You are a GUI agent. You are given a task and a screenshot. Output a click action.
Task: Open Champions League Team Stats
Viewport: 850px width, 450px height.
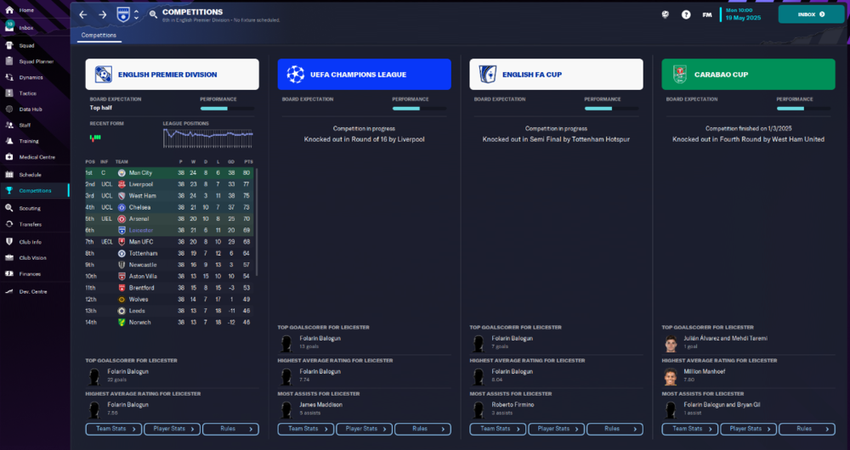coord(306,429)
